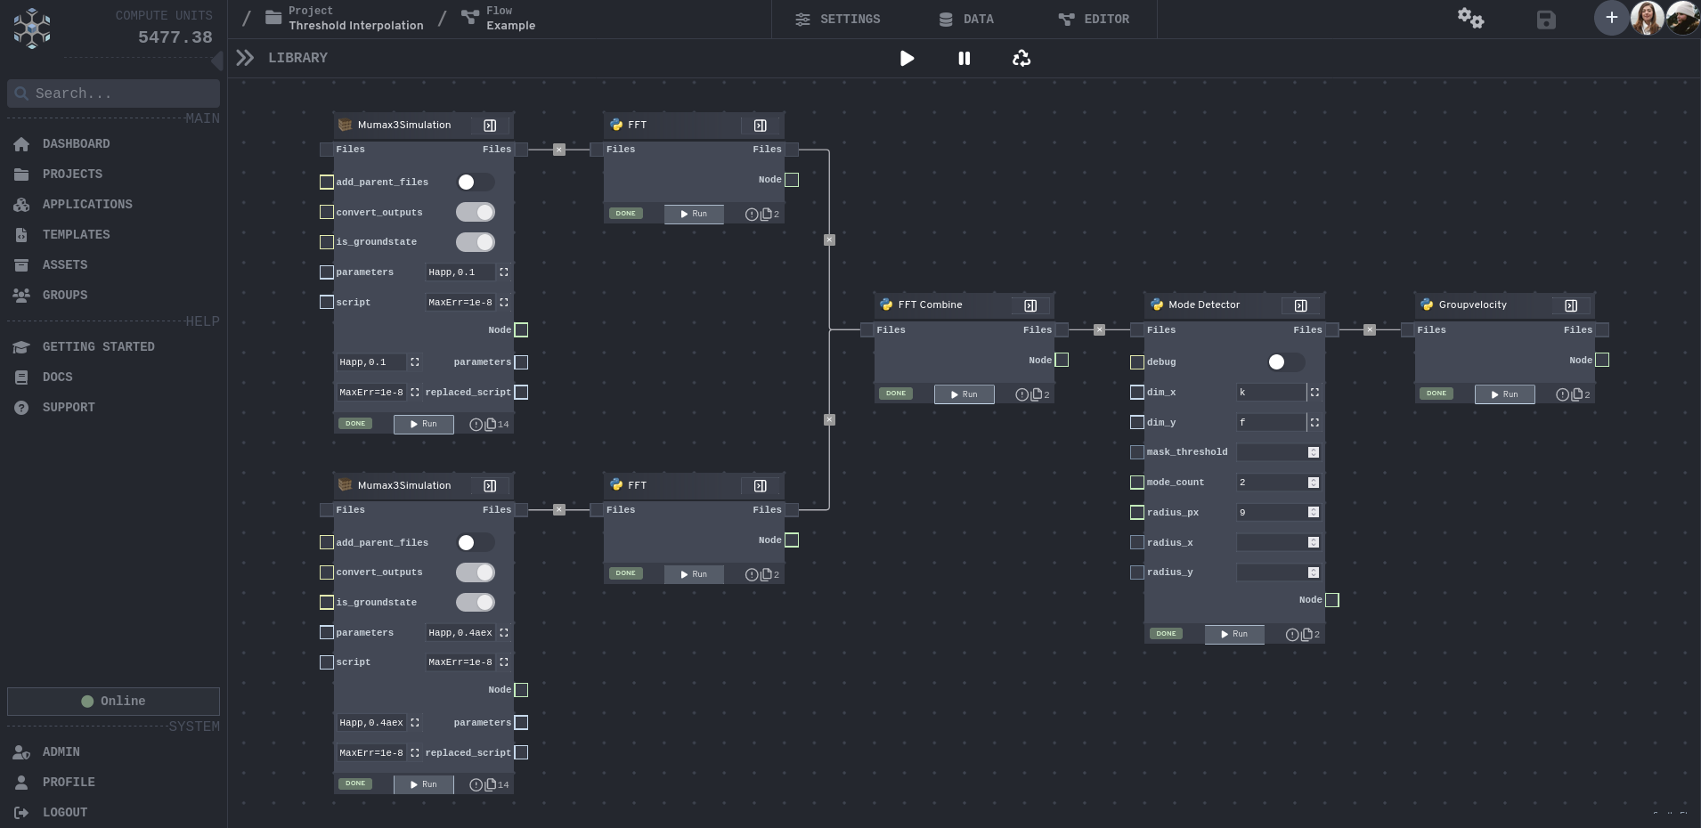Toggle is_groundstate on bottom Mumax3Simulation node
Image resolution: width=1701 pixels, height=828 pixels.
point(476,603)
